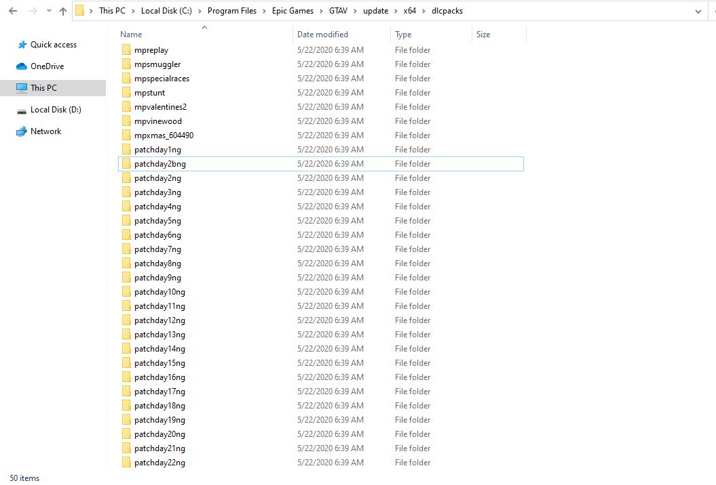Click the patchday12ng folder icon

click(x=126, y=320)
